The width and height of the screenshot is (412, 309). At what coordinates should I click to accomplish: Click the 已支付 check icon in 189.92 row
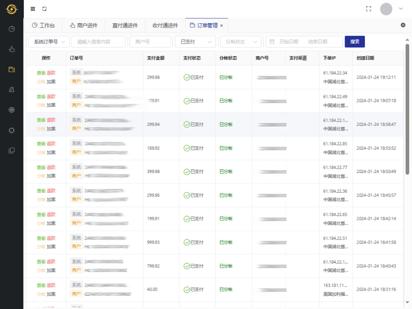187,148
